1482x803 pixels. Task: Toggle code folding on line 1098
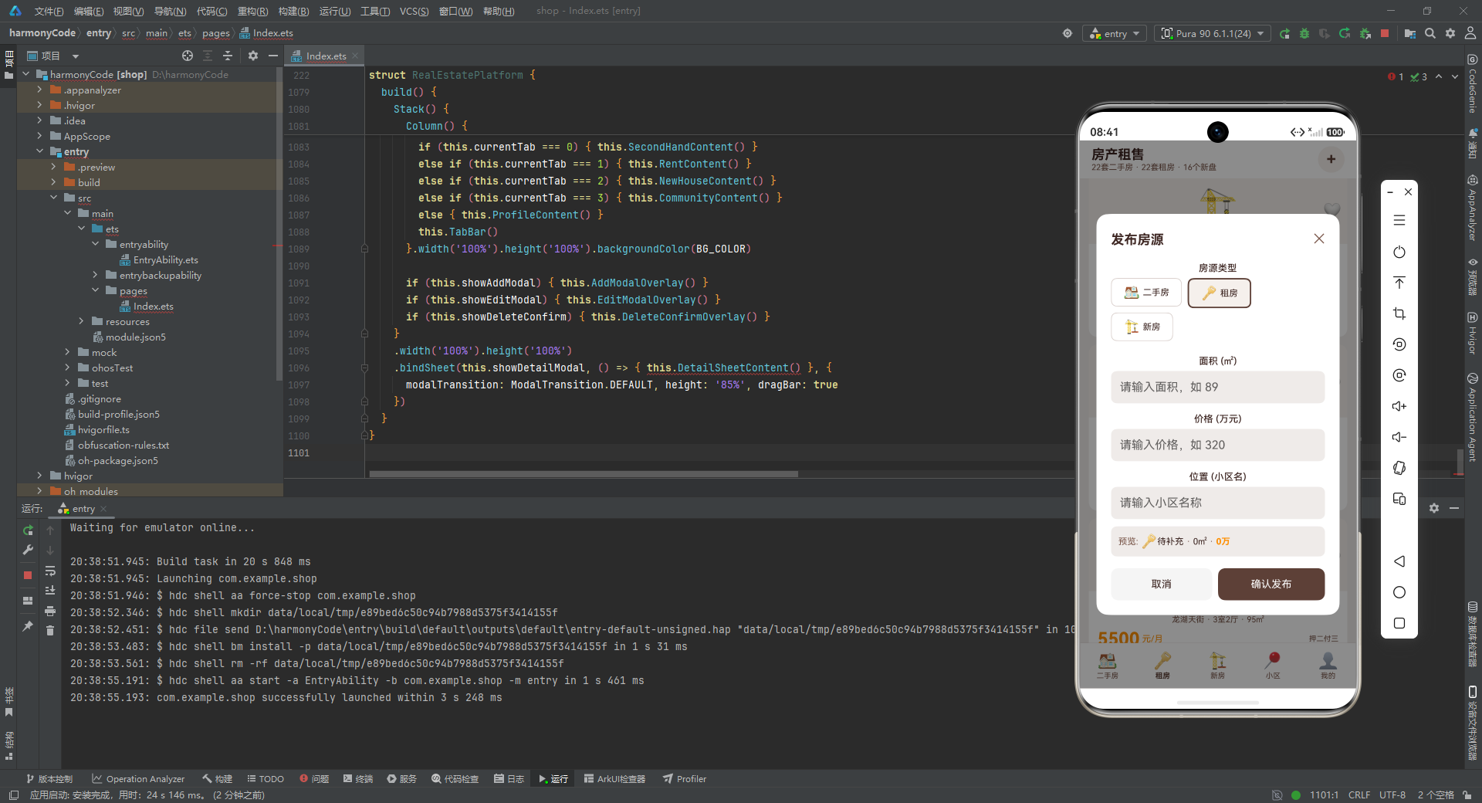coord(364,401)
